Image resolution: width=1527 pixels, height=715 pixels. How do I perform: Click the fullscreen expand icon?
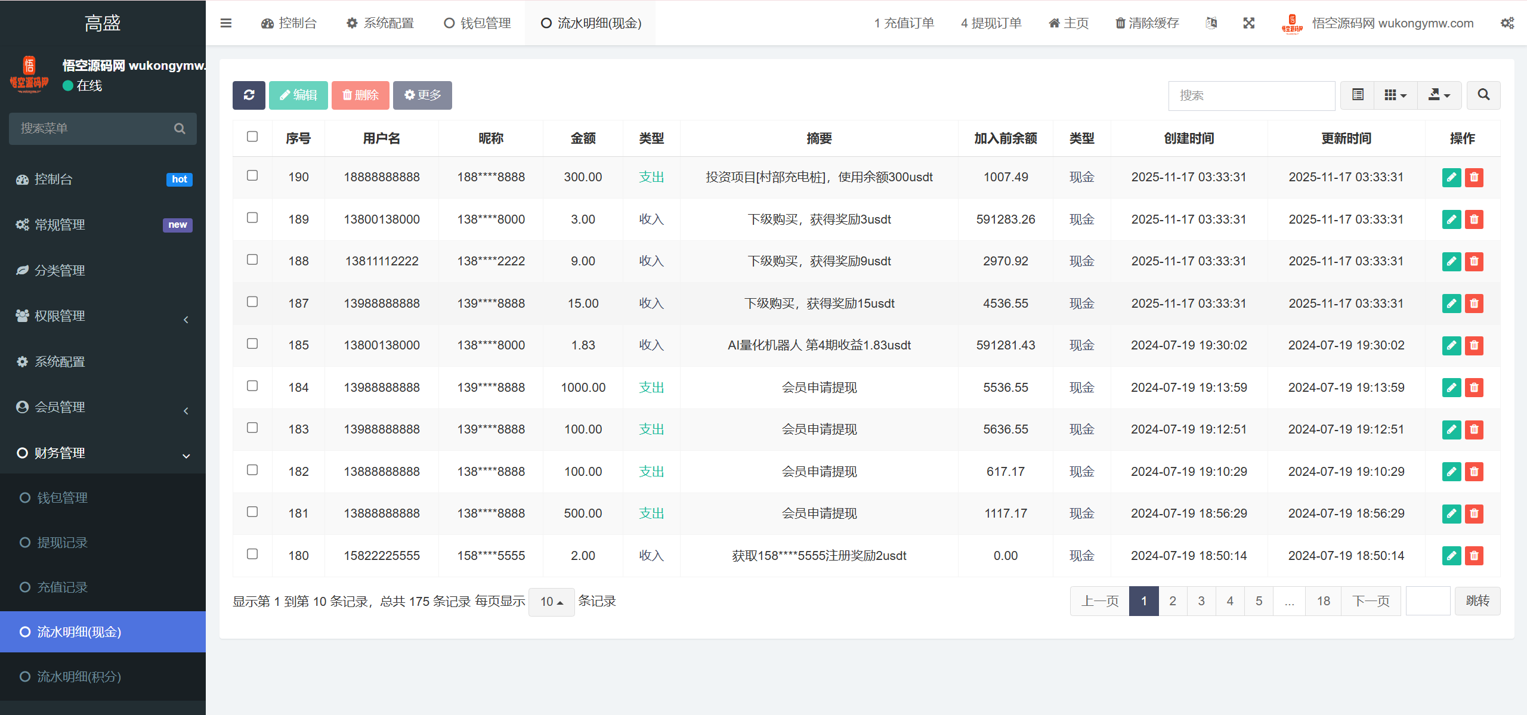(1248, 23)
